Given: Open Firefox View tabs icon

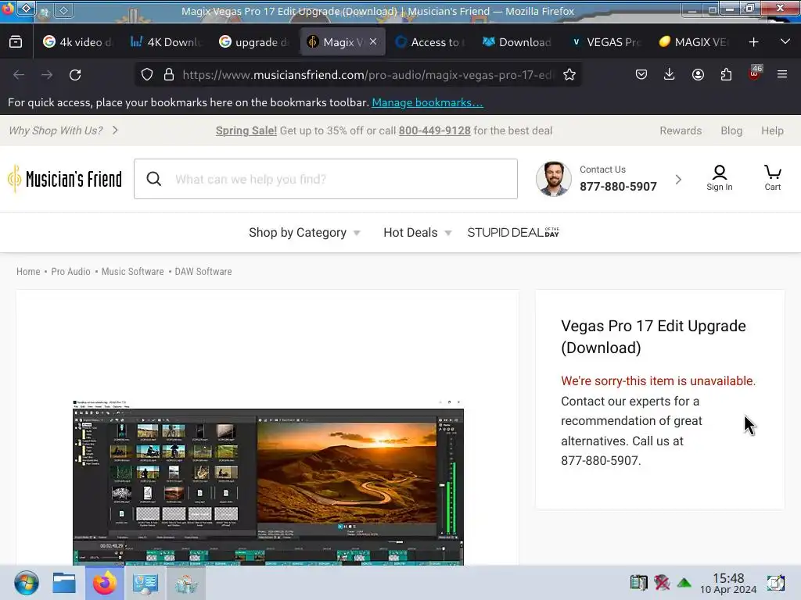Looking at the screenshot, I should [16, 42].
